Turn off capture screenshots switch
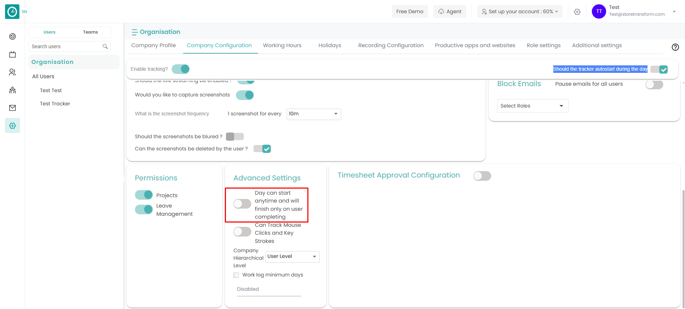This screenshot has width=685, height=309. (245, 95)
